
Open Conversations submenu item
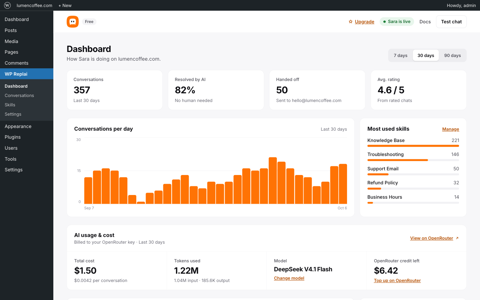pos(27,95)
